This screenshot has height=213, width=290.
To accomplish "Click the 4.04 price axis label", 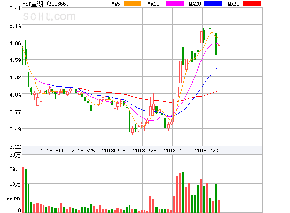I will click(15, 95).
